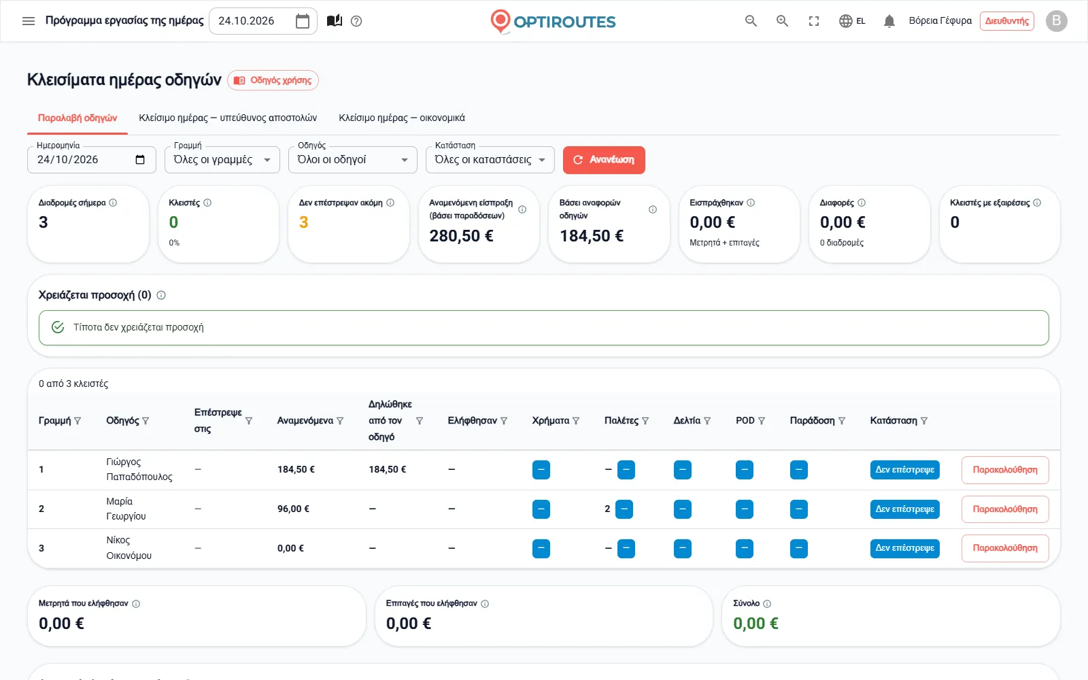The width and height of the screenshot is (1088, 680).
Task: Click Παρακολούθηση for Νίκος Οικονόμου
Action: point(1005,548)
